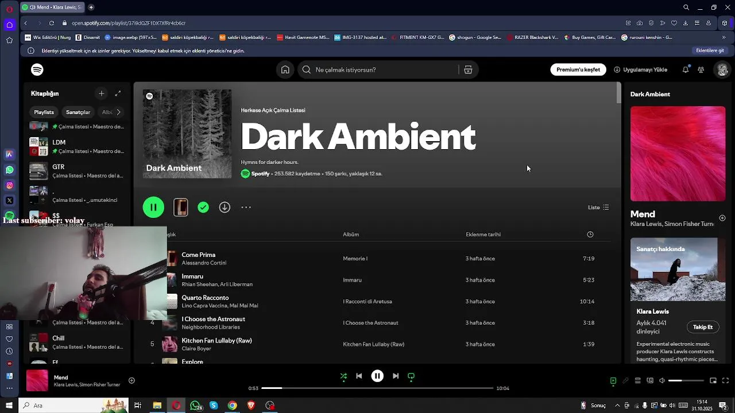Download the Dark Ambient playlist
The image size is (735, 413).
click(x=225, y=207)
